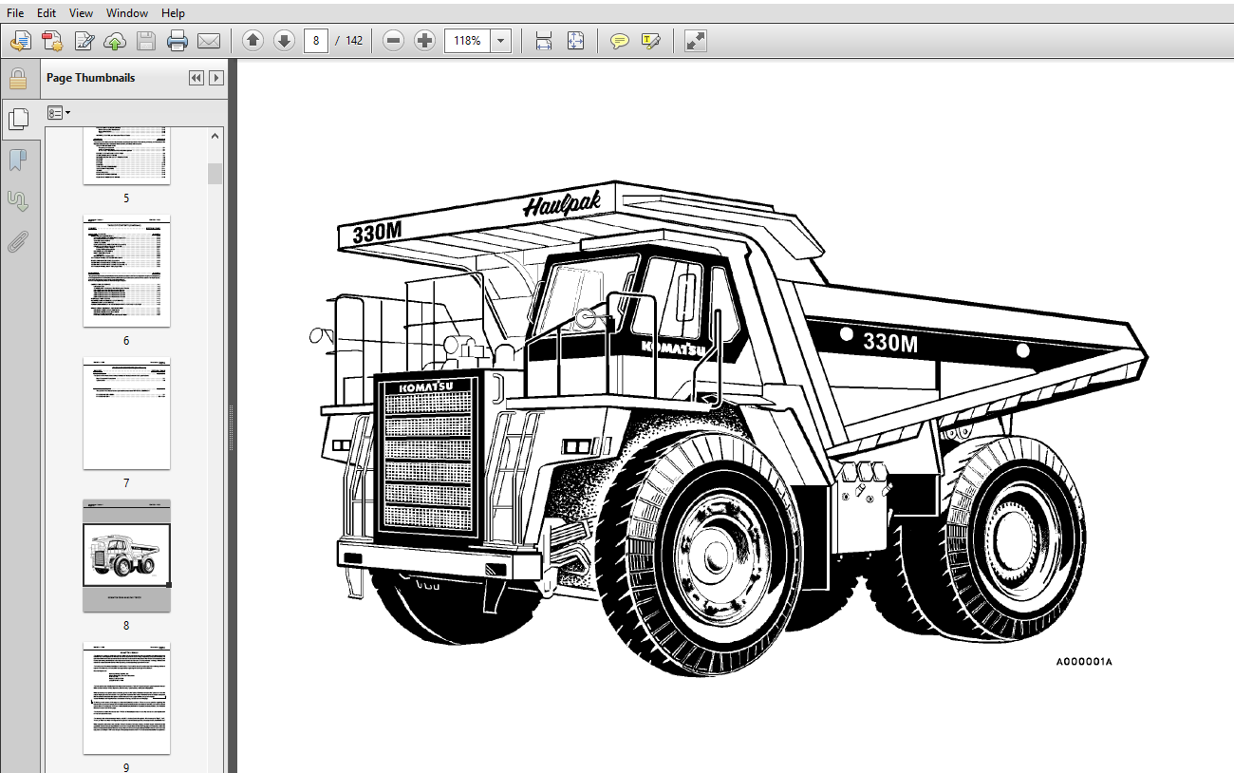
Task: Open the View menu
Action: (82, 13)
